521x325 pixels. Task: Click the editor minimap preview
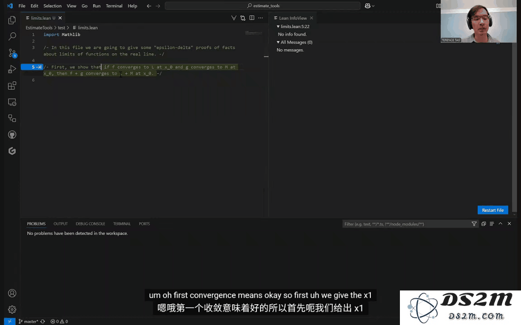(x=254, y=33)
